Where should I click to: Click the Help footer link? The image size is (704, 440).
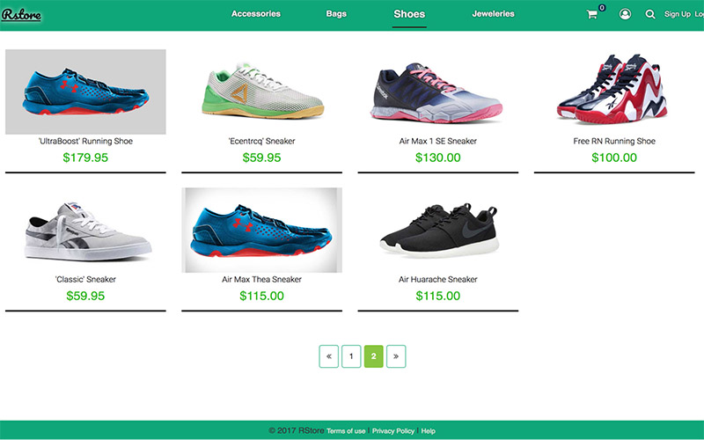[x=429, y=431]
